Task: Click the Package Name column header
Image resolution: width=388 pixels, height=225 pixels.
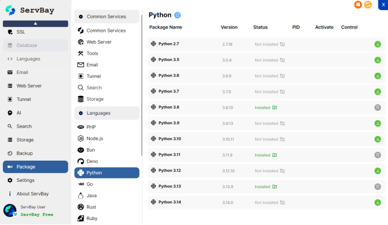Action: 165,27
